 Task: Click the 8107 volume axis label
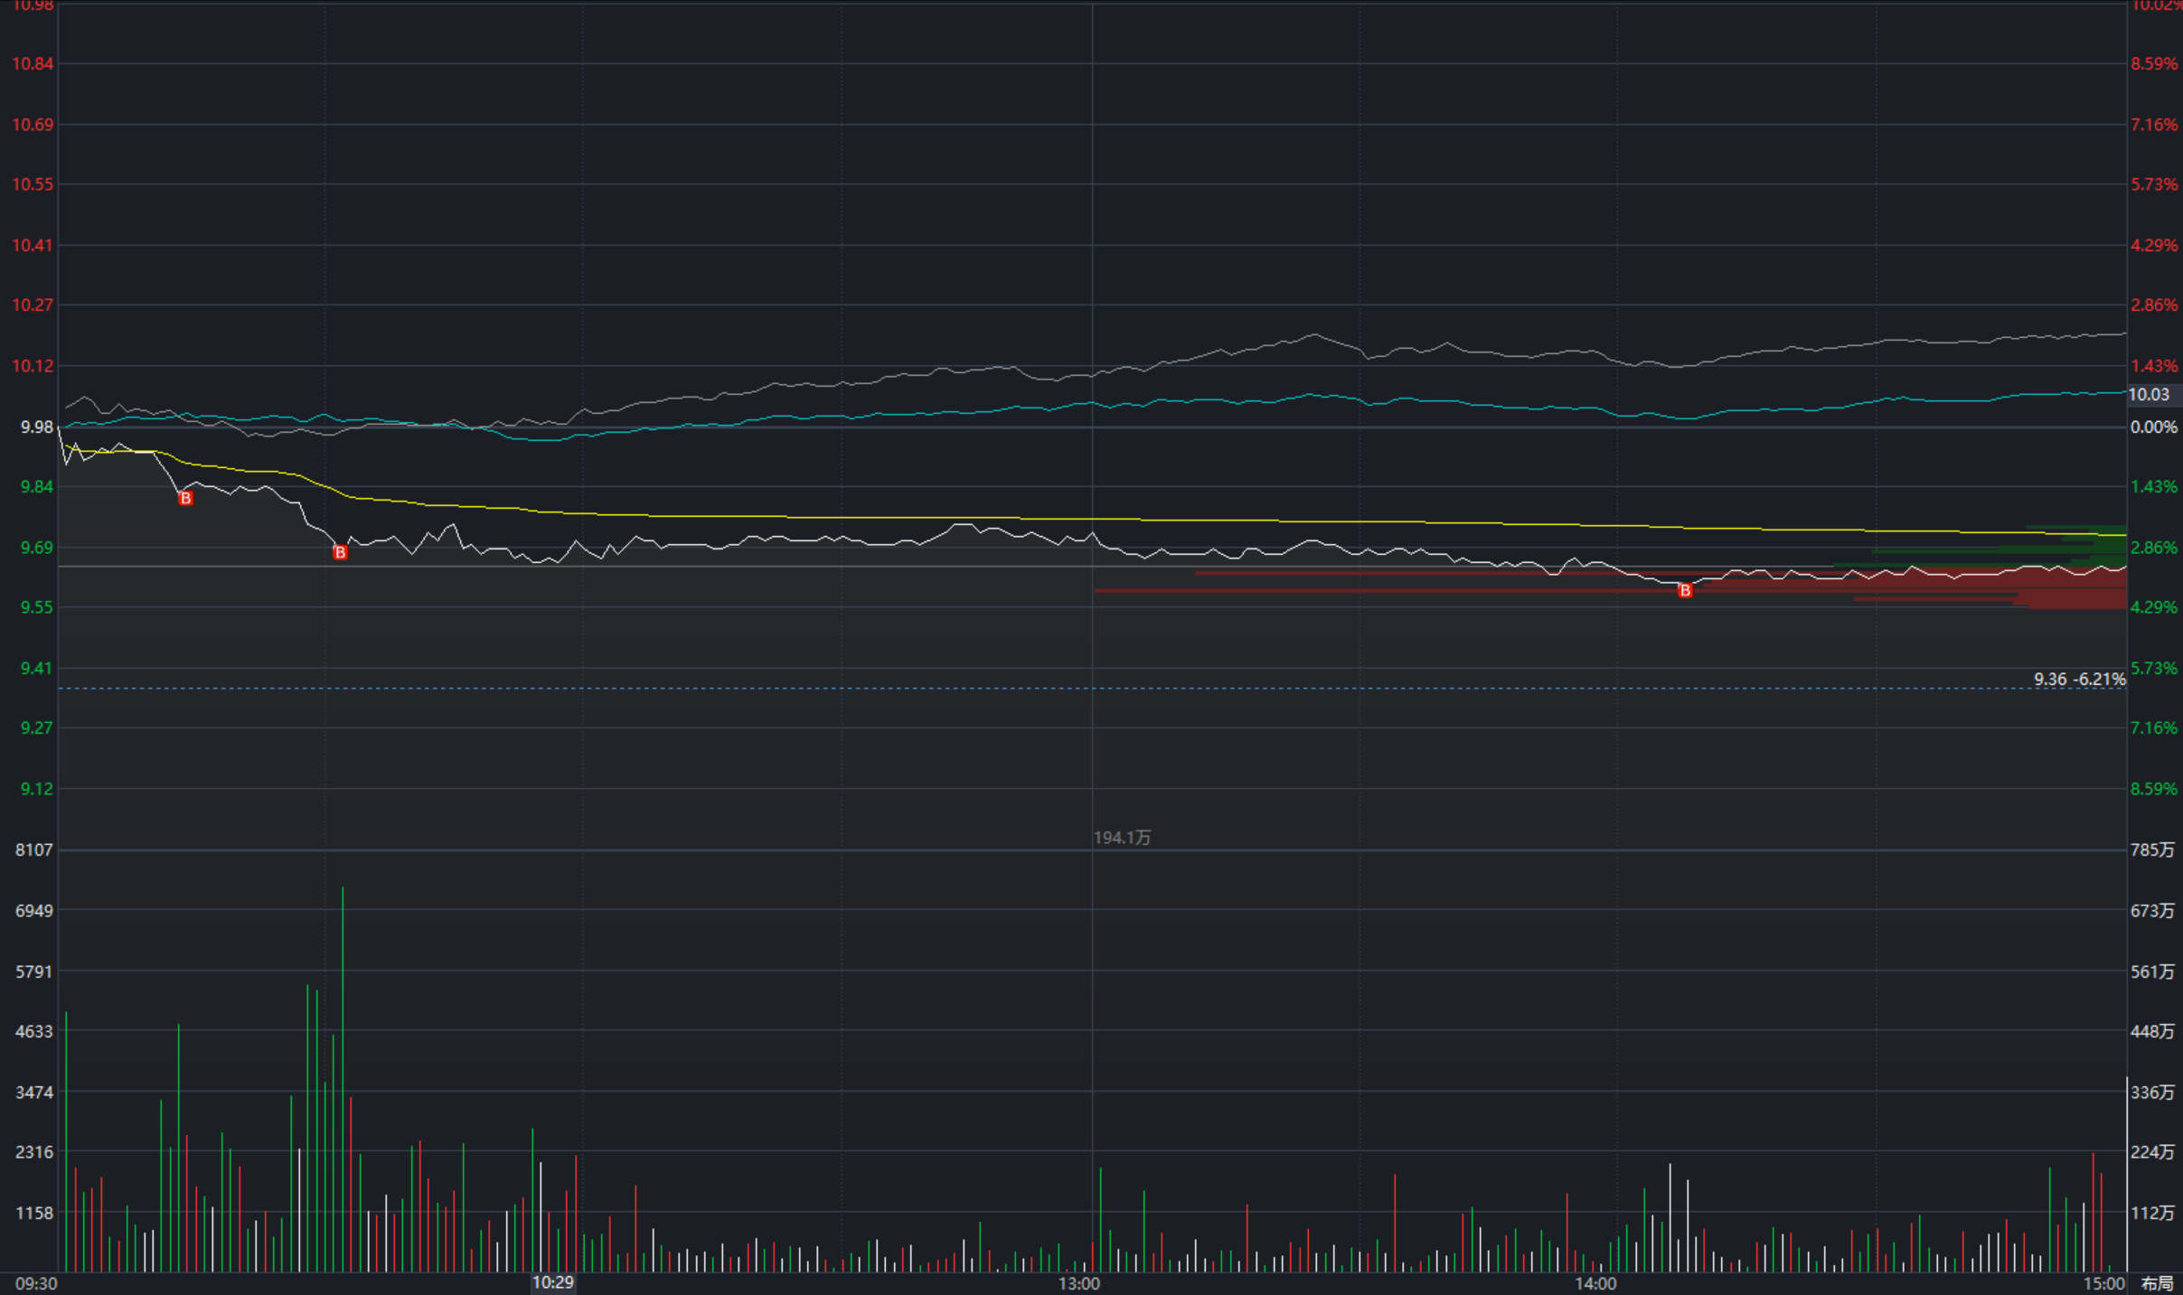pyautogui.click(x=34, y=849)
